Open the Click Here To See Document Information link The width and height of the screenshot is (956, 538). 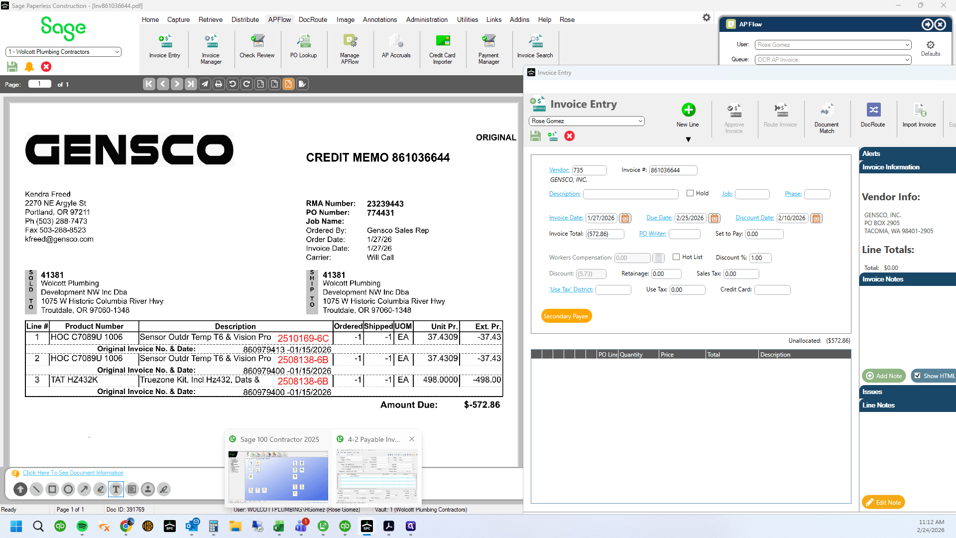pyautogui.click(x=73, y=473)
